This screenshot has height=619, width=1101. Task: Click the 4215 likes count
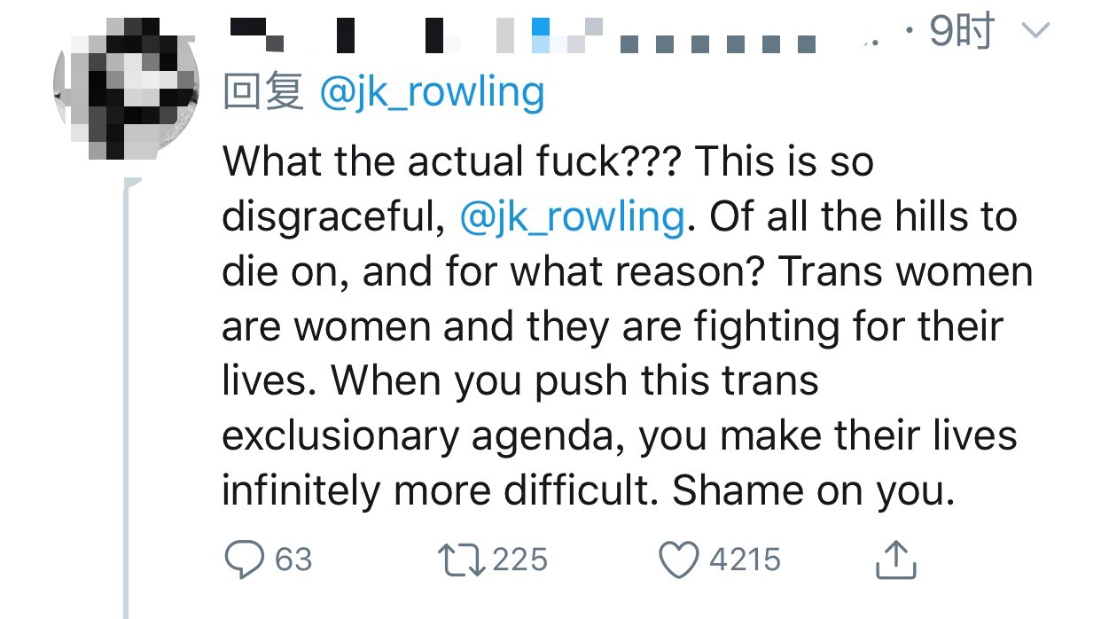pos(745,560)
